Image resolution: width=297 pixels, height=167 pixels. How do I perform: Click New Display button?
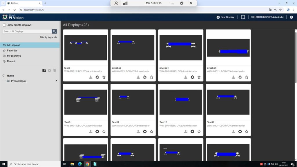click(x=225, y=17)
